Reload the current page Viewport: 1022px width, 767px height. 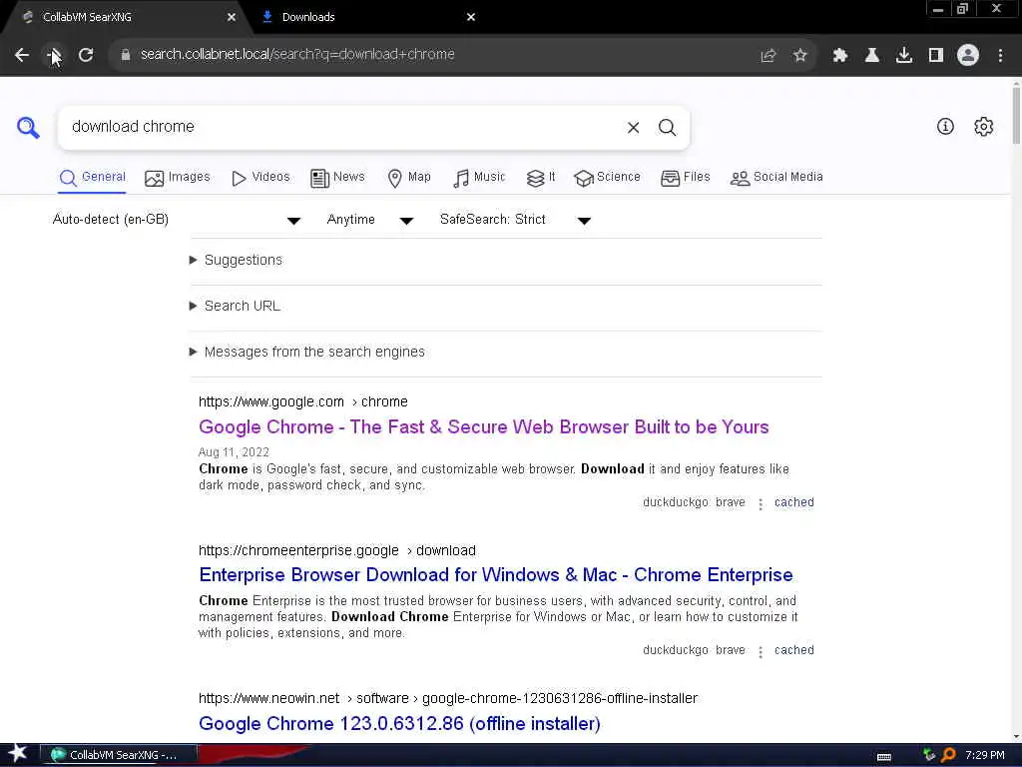(x=86, y=55)
